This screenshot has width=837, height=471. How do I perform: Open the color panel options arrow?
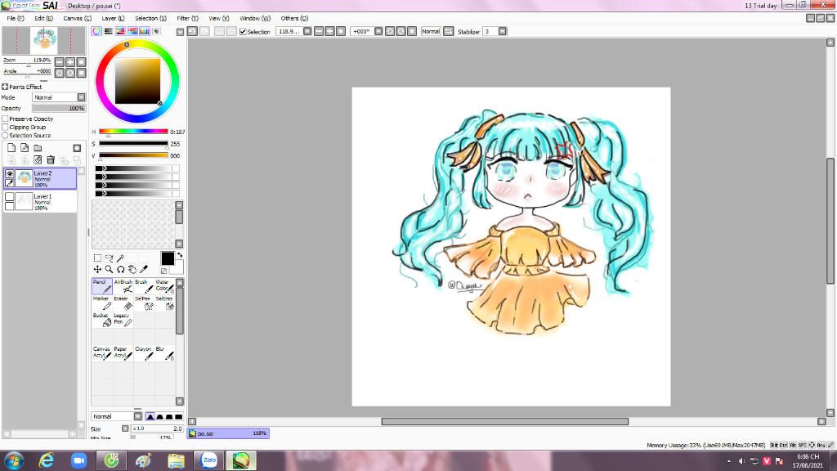(180, 32)
